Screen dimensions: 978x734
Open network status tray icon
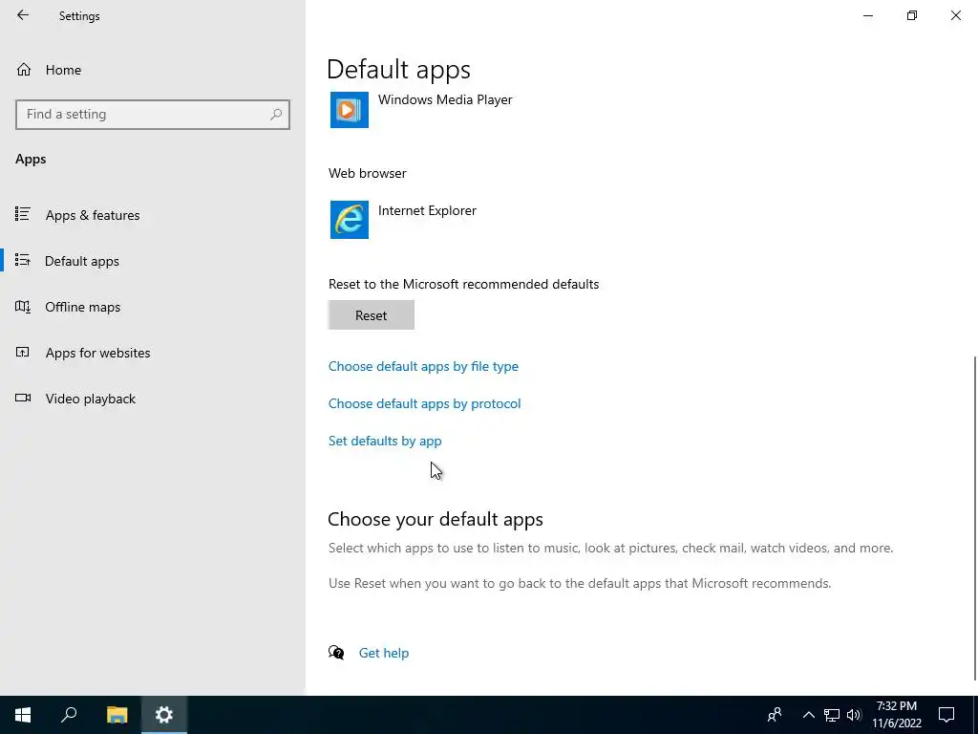click(832, 715)
